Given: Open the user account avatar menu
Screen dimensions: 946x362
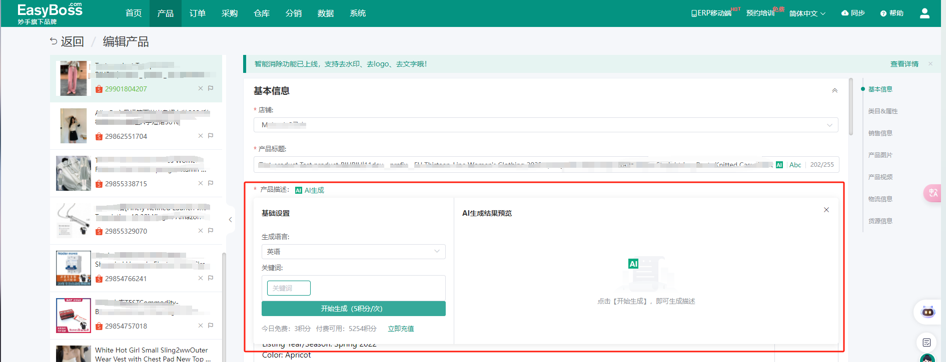Looking at the screenshot, I should [924, 13].
